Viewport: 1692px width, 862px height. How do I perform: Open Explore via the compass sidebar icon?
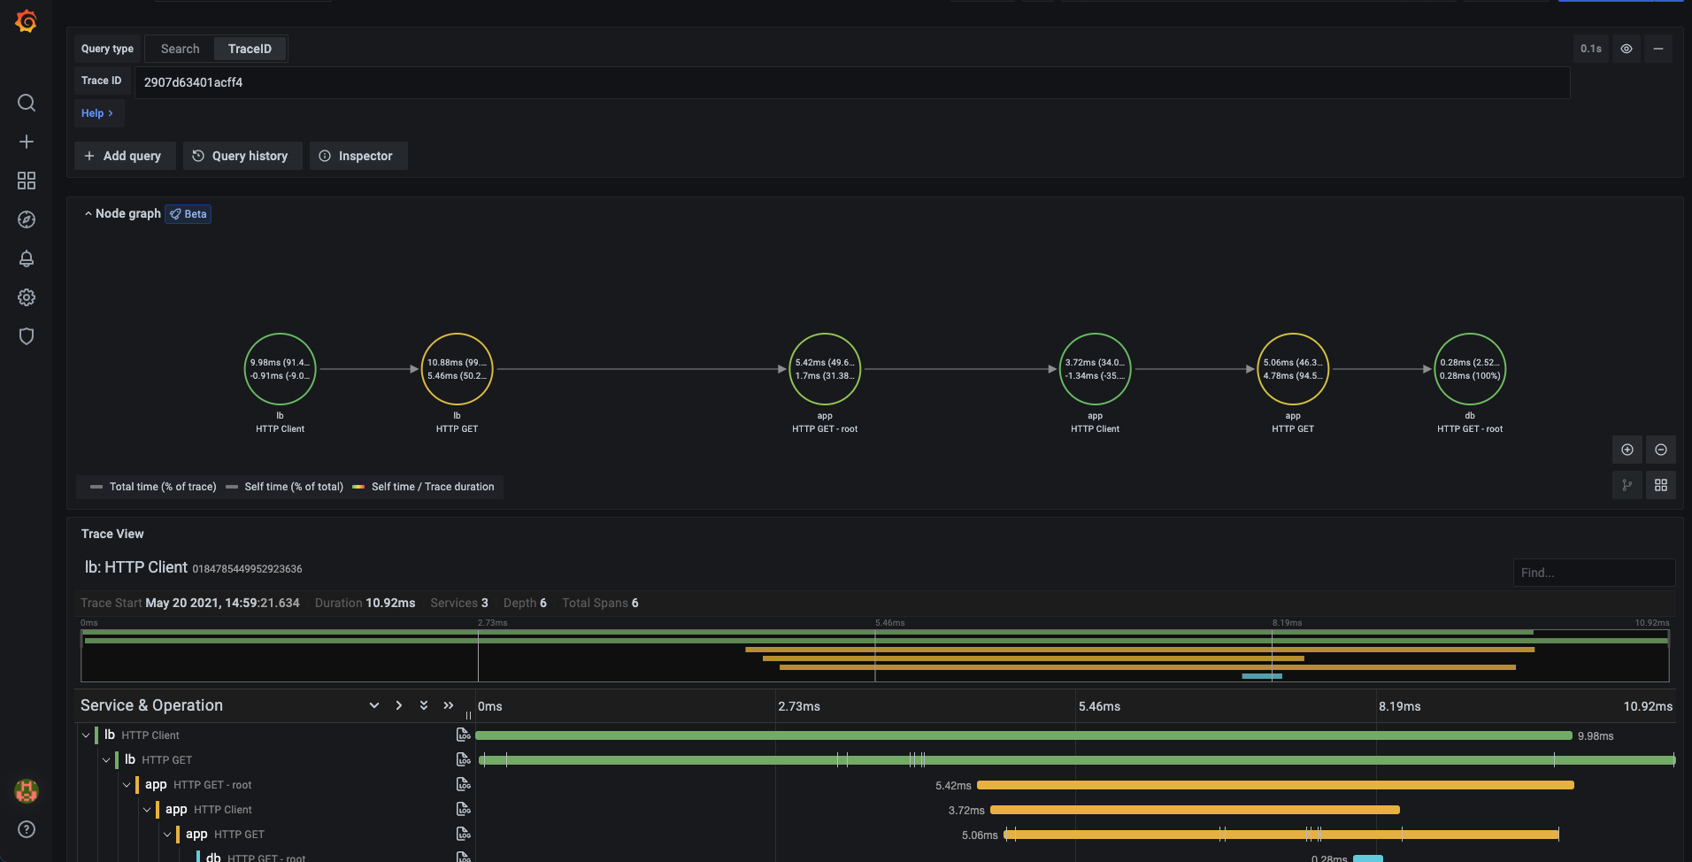[x=27, y=219]
